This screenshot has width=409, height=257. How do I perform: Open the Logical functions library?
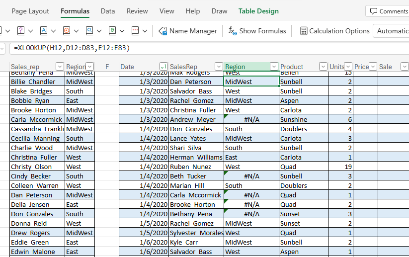tap(24, 31)
